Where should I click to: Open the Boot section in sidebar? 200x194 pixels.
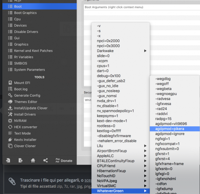[x=39, y=6]
